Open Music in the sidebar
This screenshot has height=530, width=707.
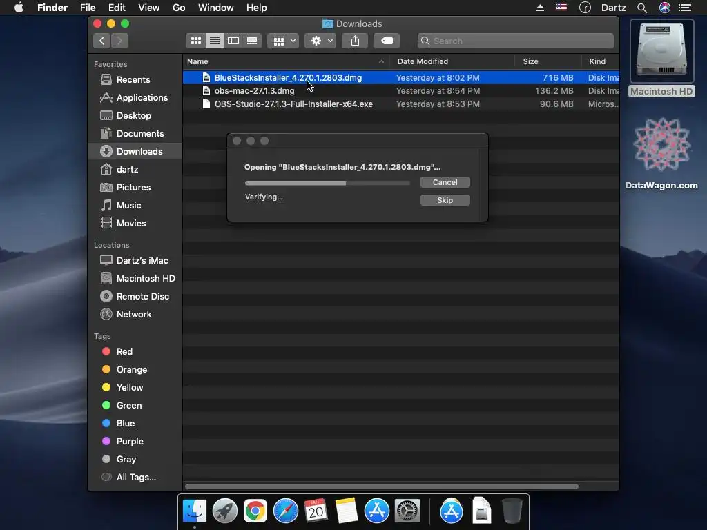[135, 206]
